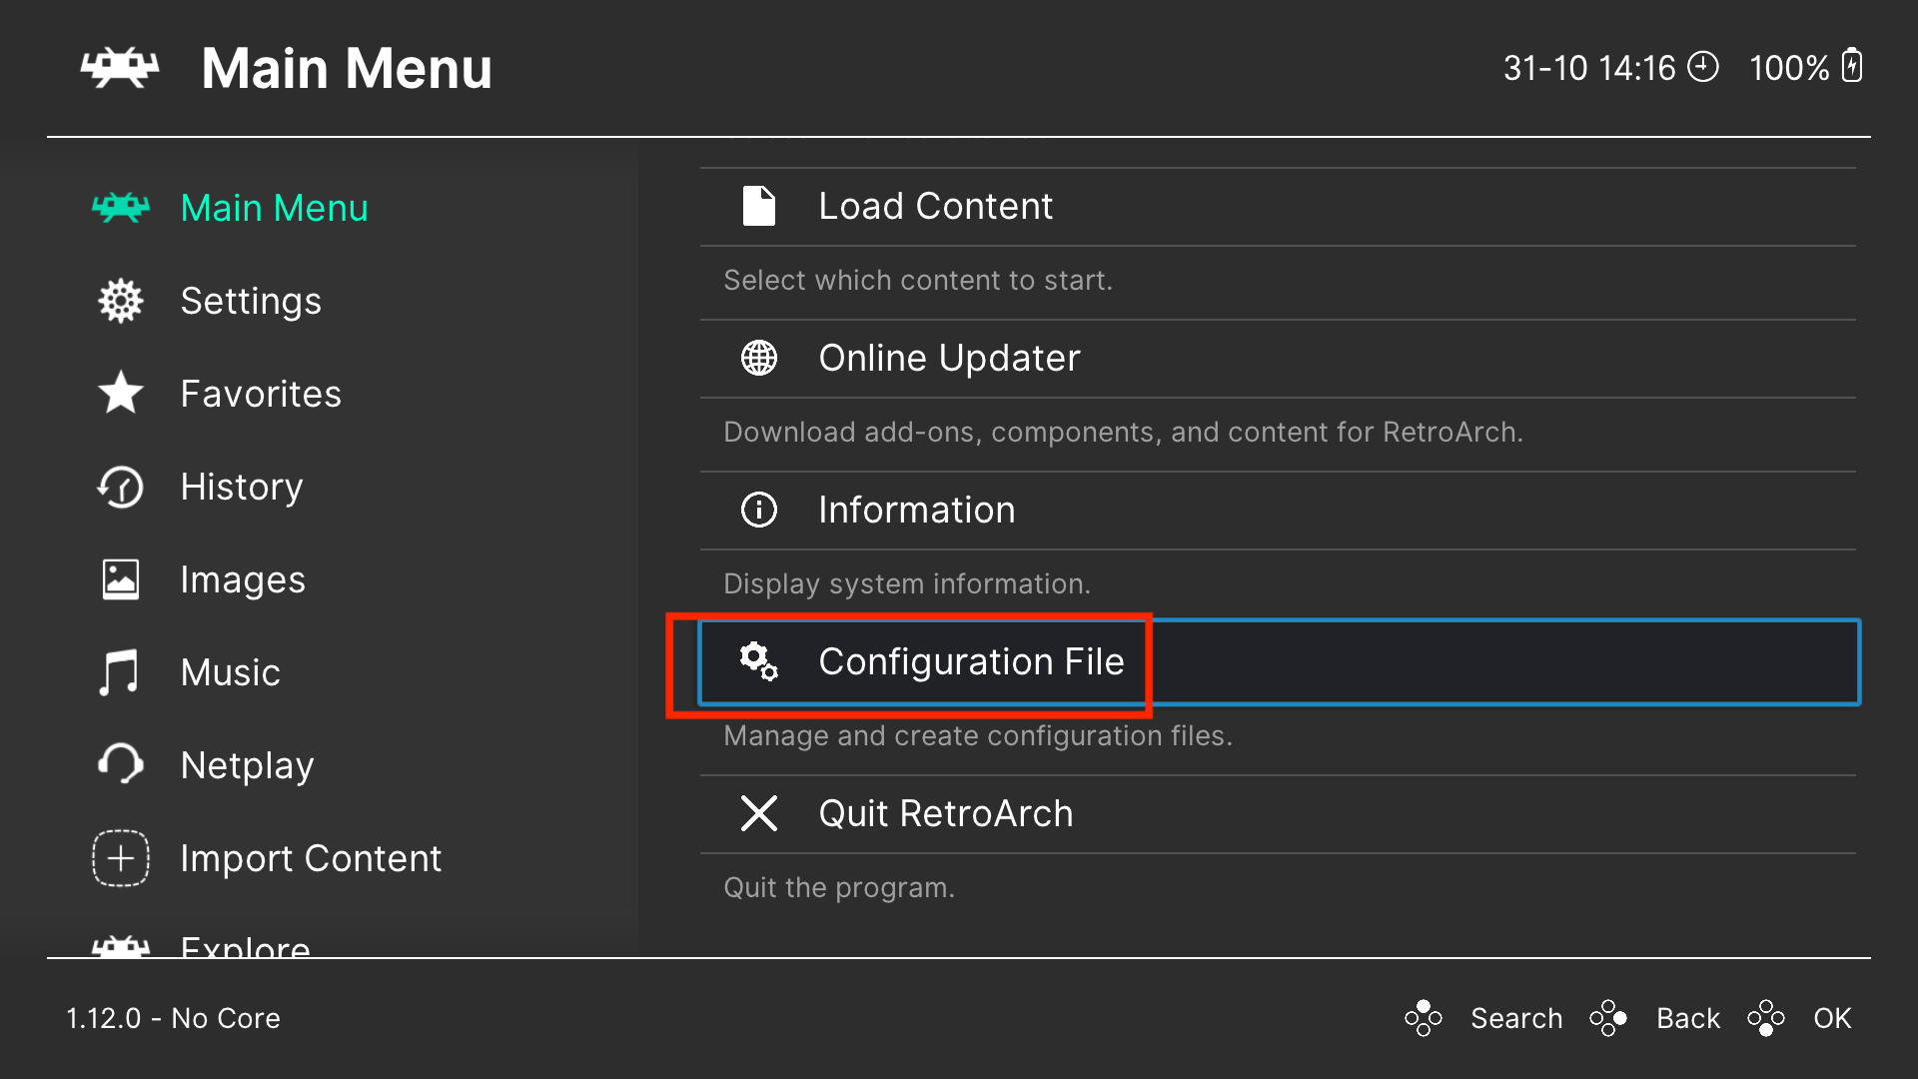This screenshot has height=1079, width=1918.
Task: Select Quit RetroArch option
Action: [947, 814]
